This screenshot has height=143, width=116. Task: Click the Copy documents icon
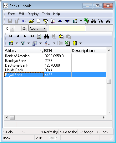click(46, 21)
